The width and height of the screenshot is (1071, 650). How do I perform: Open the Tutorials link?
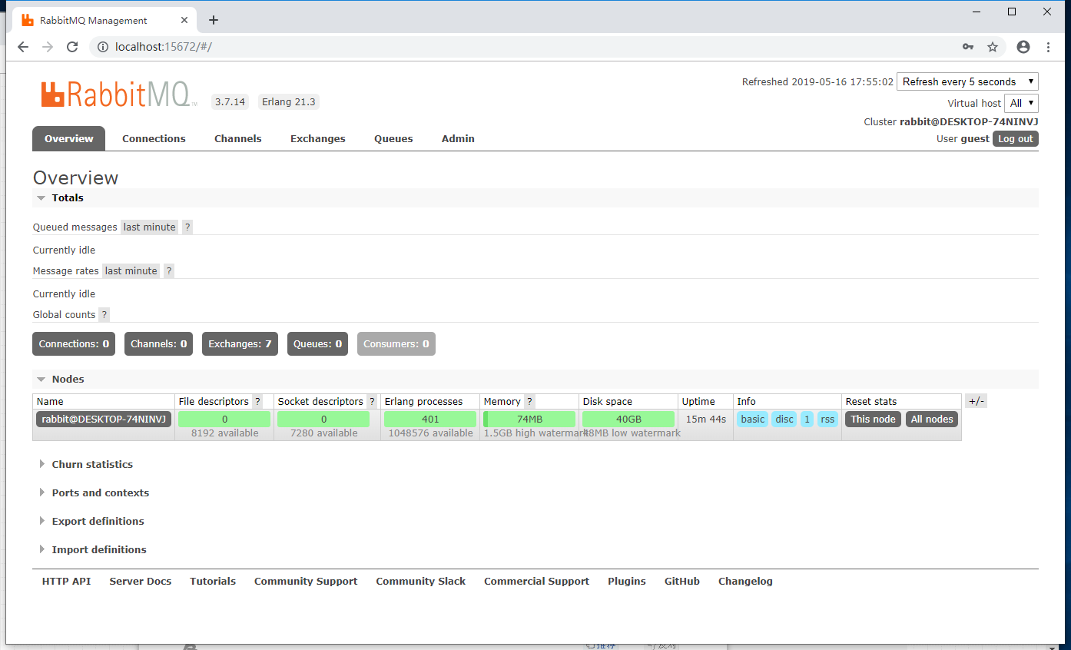pyautogui.click(x=213, y=581)
